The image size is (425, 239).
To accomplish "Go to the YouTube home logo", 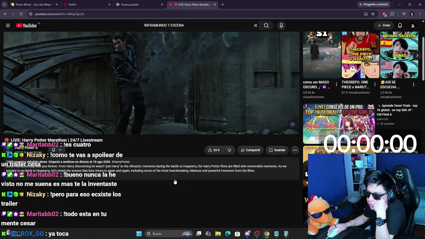I will coord(26,26).
